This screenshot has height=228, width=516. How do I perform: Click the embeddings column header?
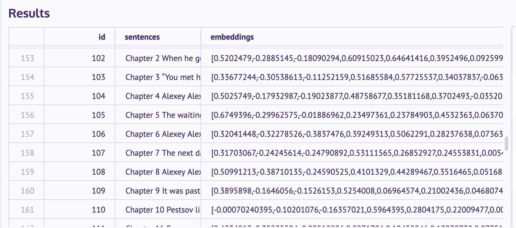pos(352,37)
